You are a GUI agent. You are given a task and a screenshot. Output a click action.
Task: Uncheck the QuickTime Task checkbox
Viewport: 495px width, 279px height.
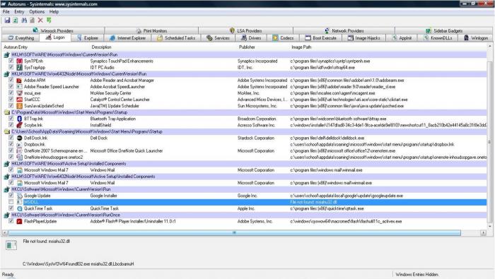click(x=11, y=208)
